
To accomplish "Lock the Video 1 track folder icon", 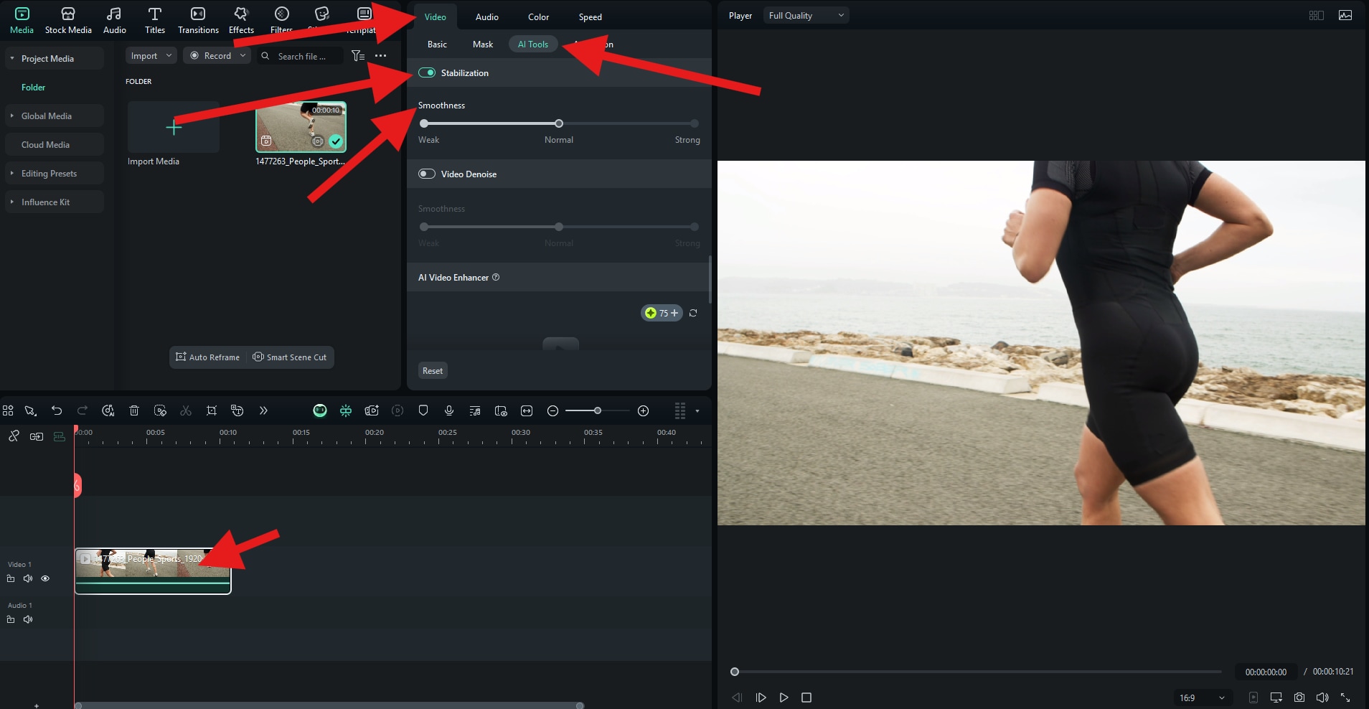I will point(11,578).
